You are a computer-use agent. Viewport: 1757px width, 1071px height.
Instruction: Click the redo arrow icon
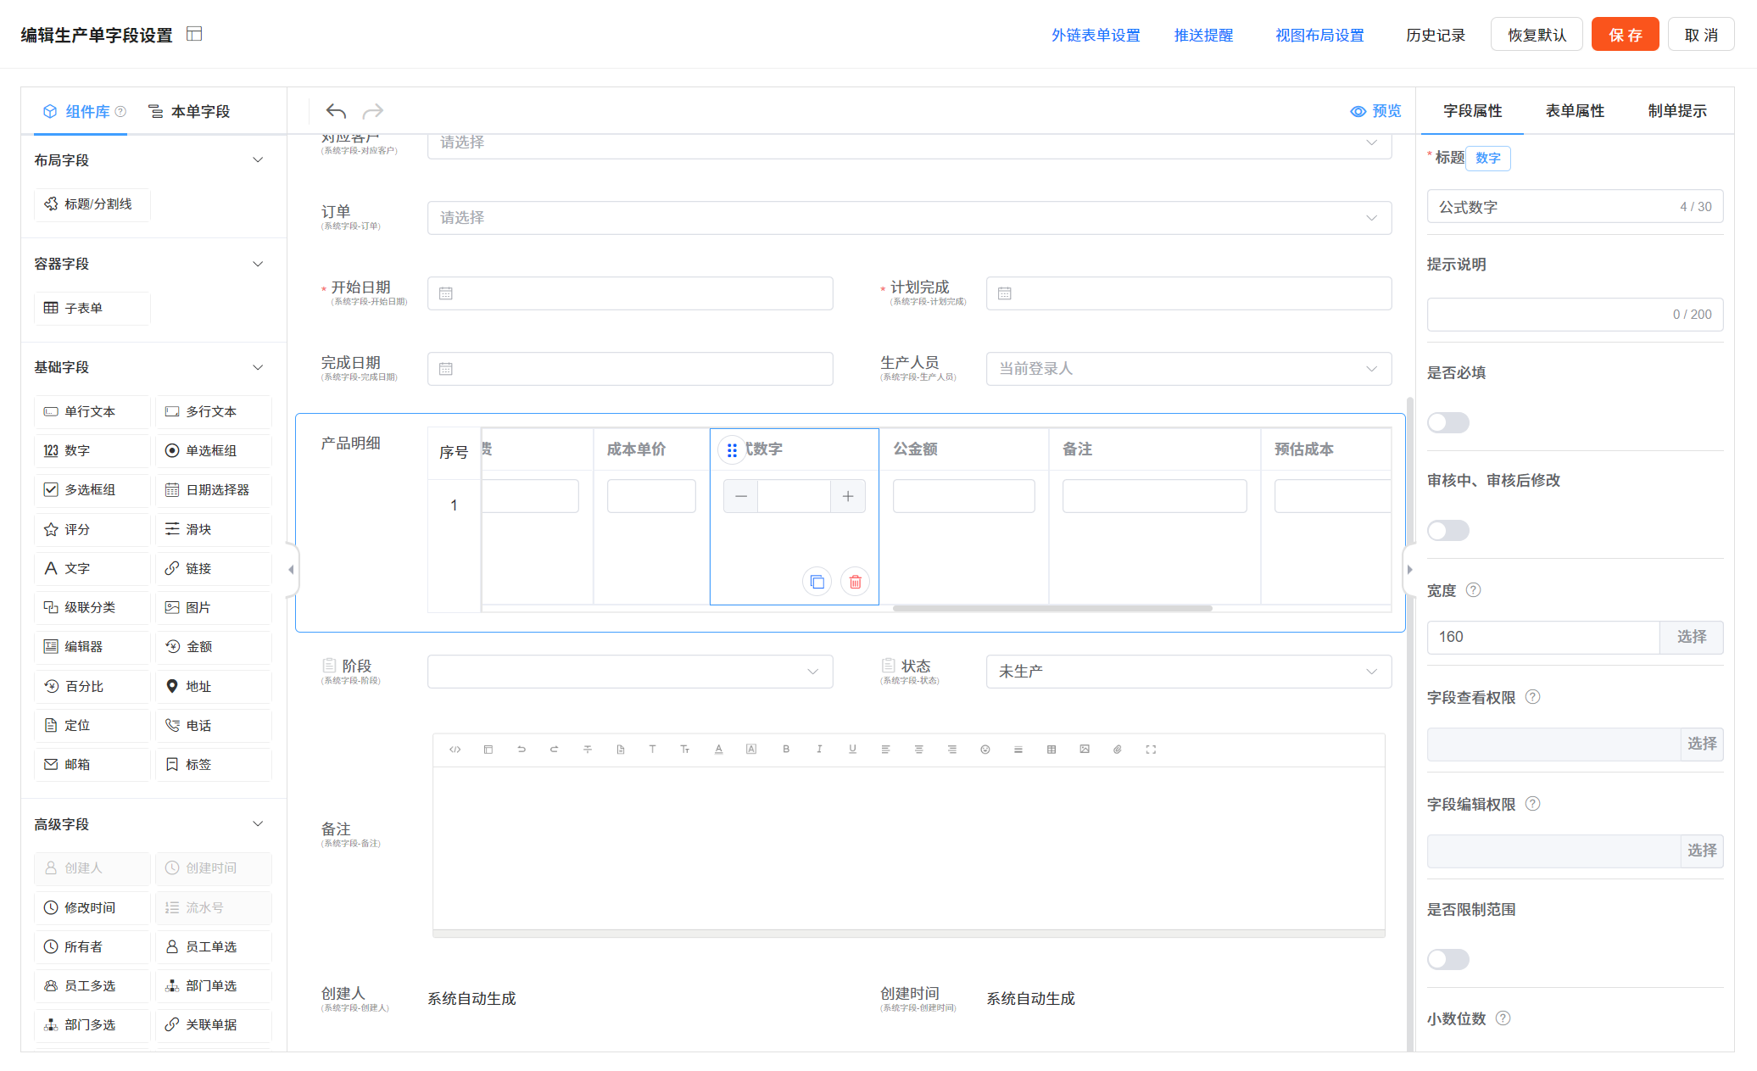[373, 111]
